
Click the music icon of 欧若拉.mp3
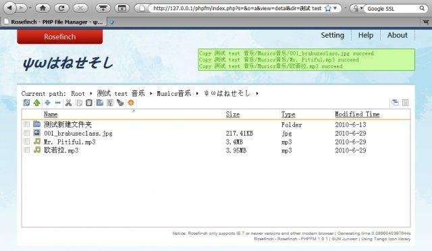pos(37,150)
